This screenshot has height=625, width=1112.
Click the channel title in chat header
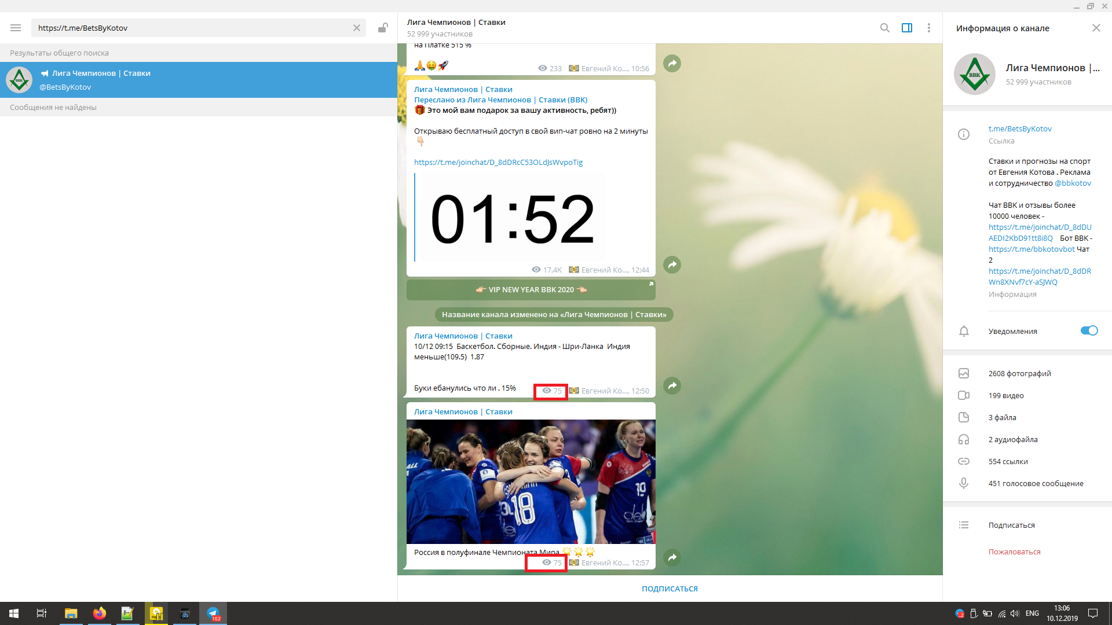[456, 22]
